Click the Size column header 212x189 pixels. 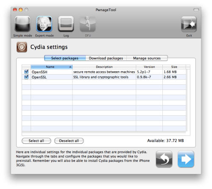174,67
